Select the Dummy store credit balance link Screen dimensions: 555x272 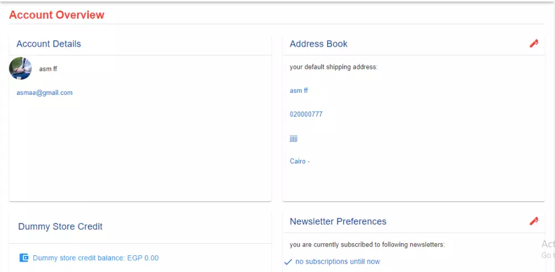pyautogui.click(x=95, y=258)
